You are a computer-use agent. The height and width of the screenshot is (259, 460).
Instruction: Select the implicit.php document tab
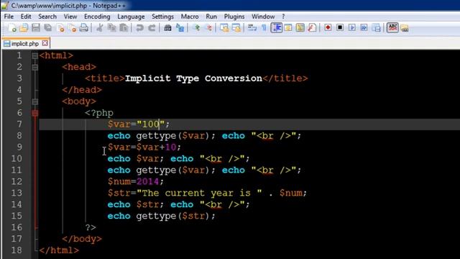[x=25, y=43]
